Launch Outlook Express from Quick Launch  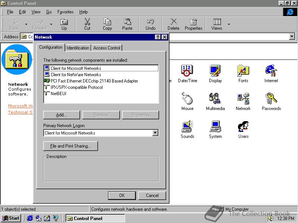pos(38,218)
